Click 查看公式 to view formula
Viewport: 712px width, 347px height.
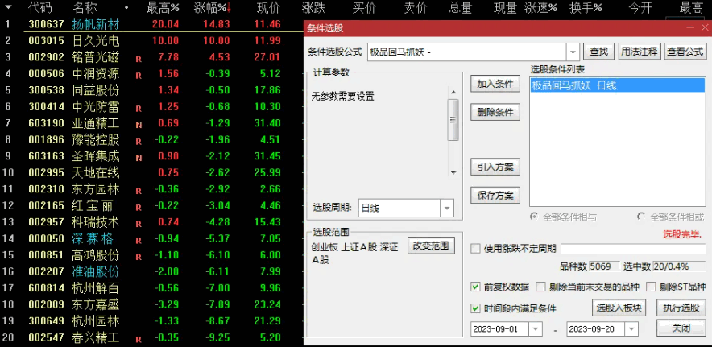coord(685,52)
